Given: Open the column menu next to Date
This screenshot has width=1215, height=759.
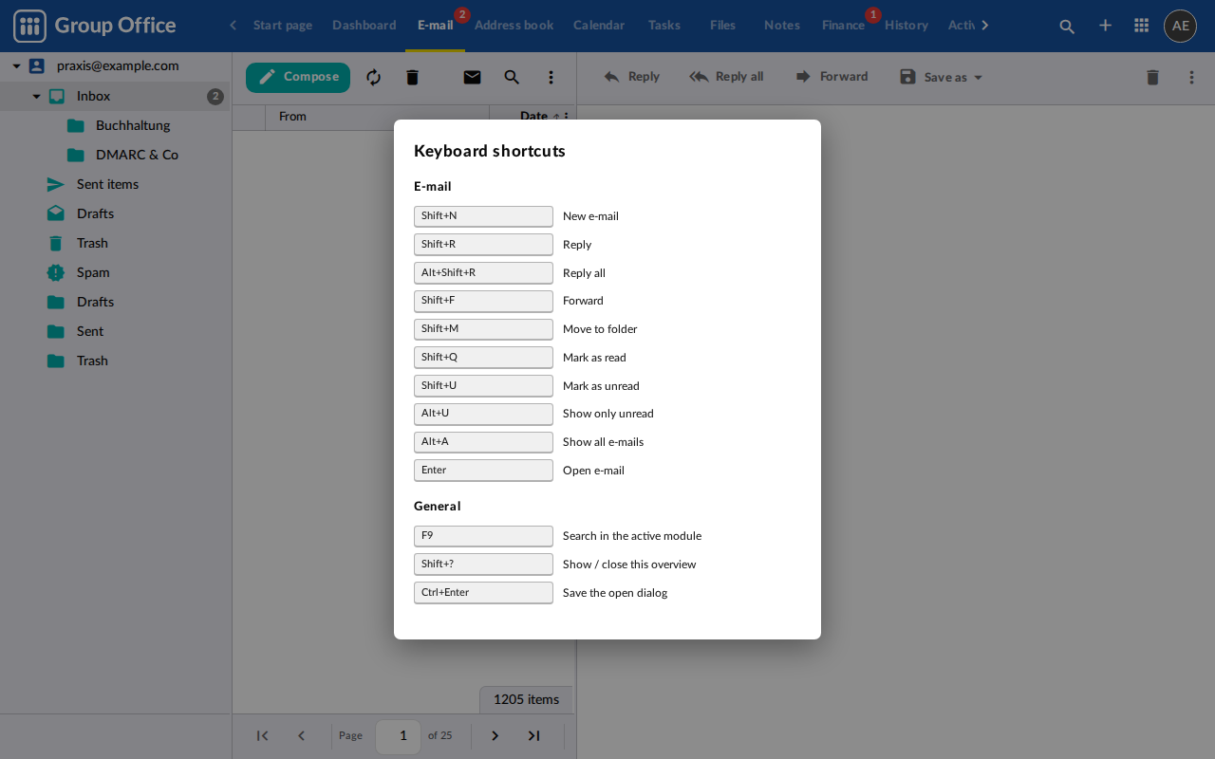Looking at the screenshot, I should tap(567, 117).
